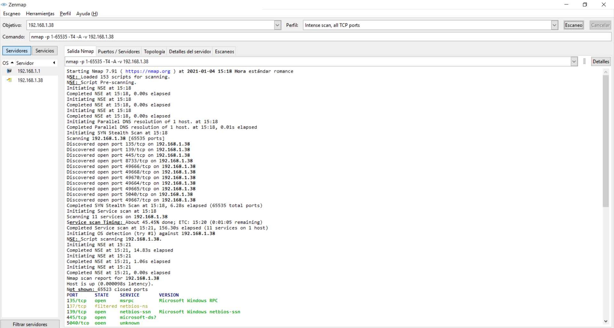Switch to the Salida Nmap tab
Screen dimensions: 614x328
click(x=80, y=51)
